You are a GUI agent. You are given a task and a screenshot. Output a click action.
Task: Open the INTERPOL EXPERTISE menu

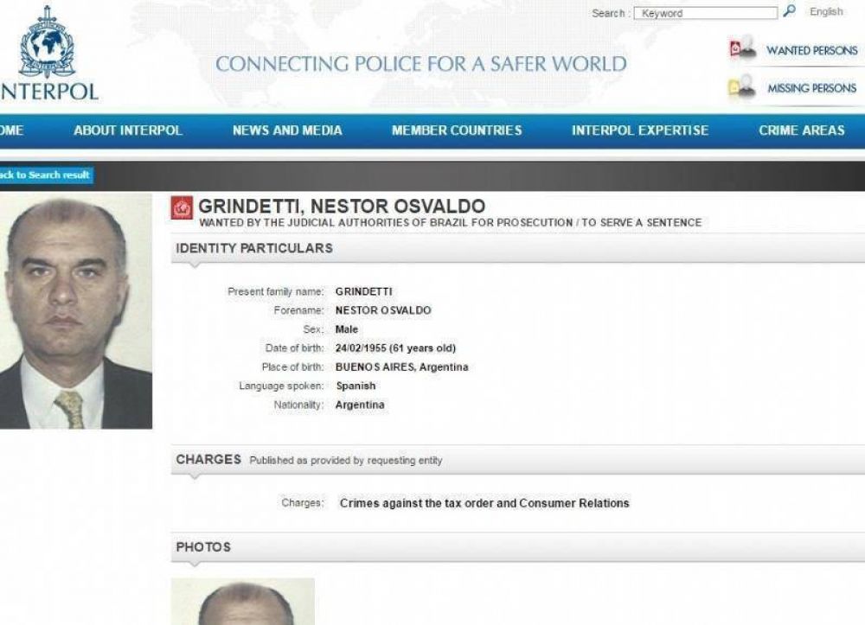[640, 131]
